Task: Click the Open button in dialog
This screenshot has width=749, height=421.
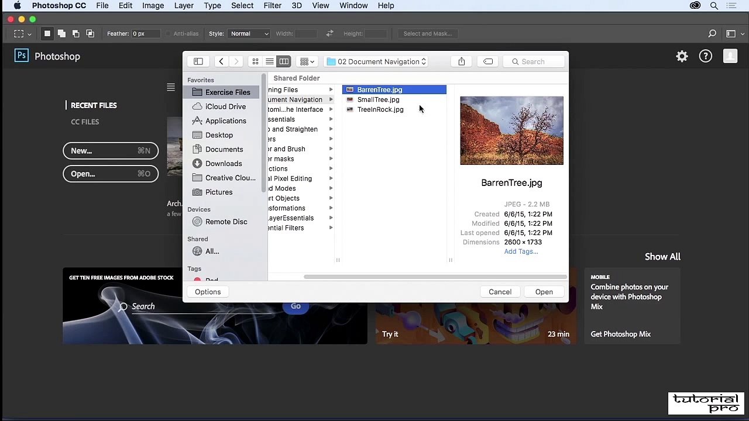Action: 544,292
